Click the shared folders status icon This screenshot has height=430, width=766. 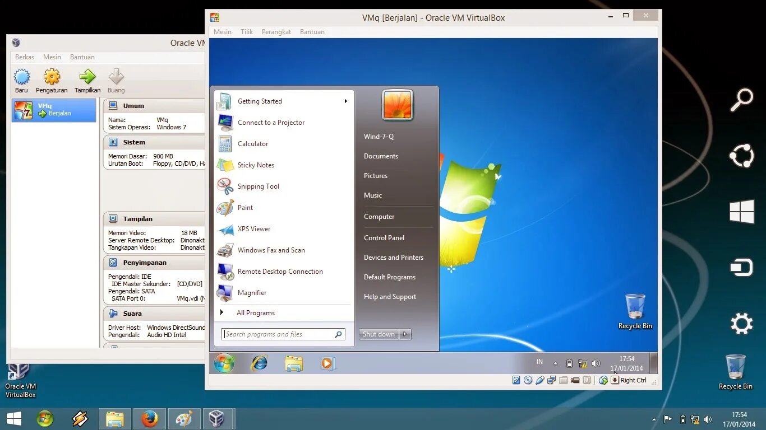click(x=563, y=380)
